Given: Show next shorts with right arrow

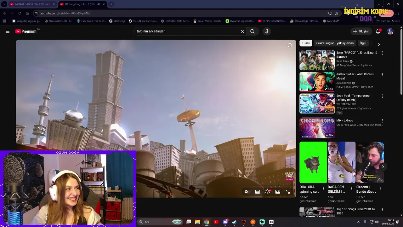Looking at the screenshot, I should click(x=383, y=166).
